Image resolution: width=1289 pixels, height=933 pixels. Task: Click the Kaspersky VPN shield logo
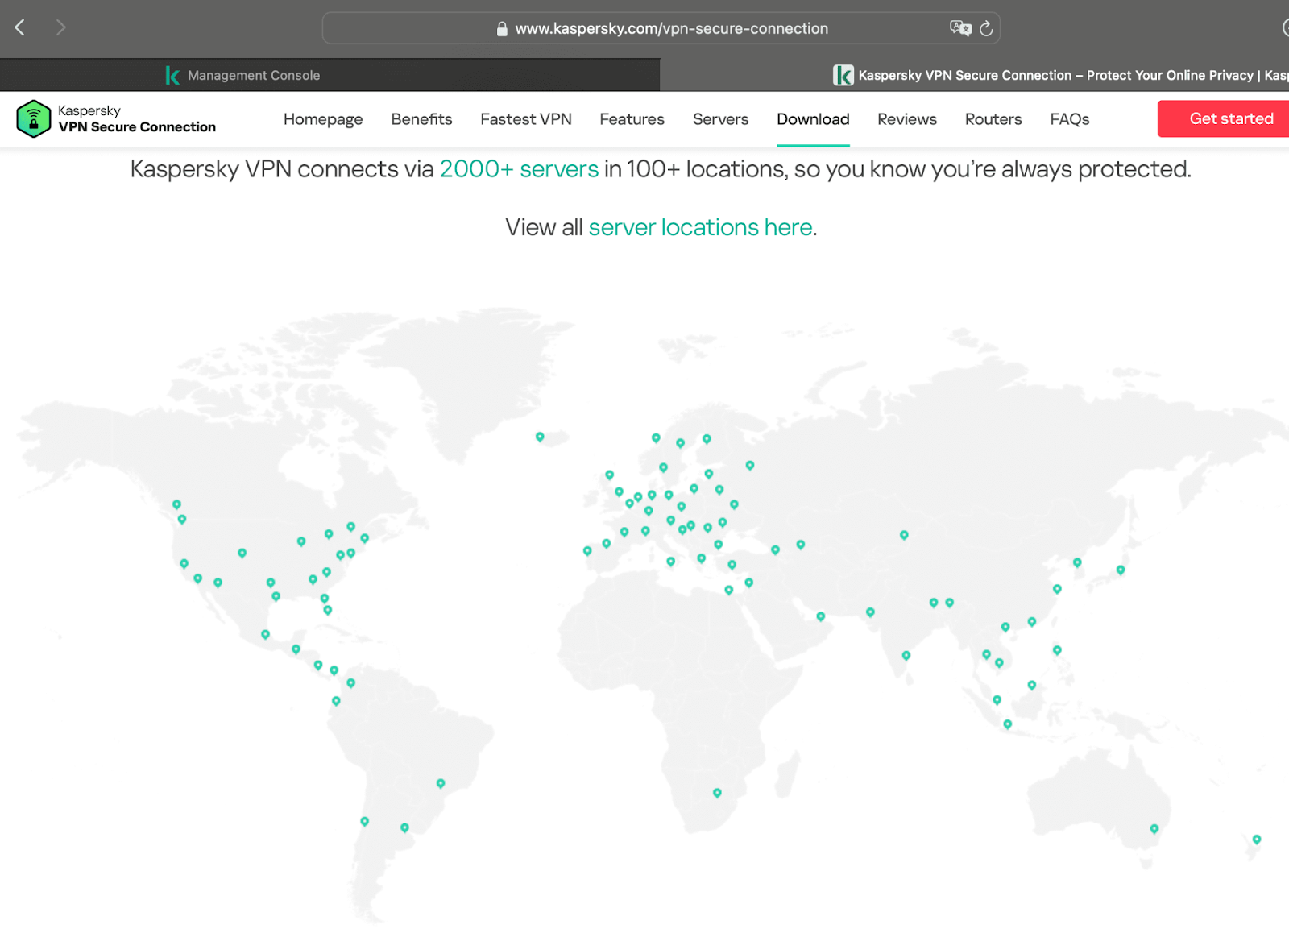34,119
